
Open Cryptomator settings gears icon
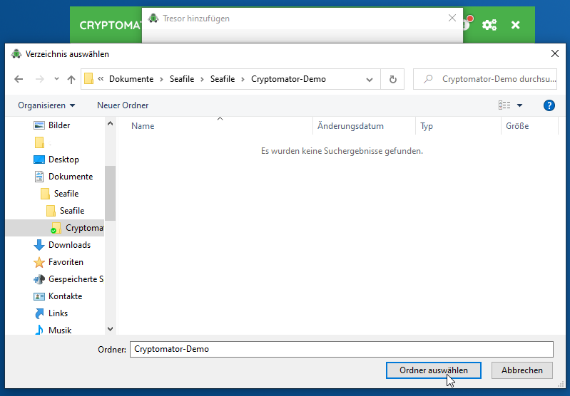point(489,25)
